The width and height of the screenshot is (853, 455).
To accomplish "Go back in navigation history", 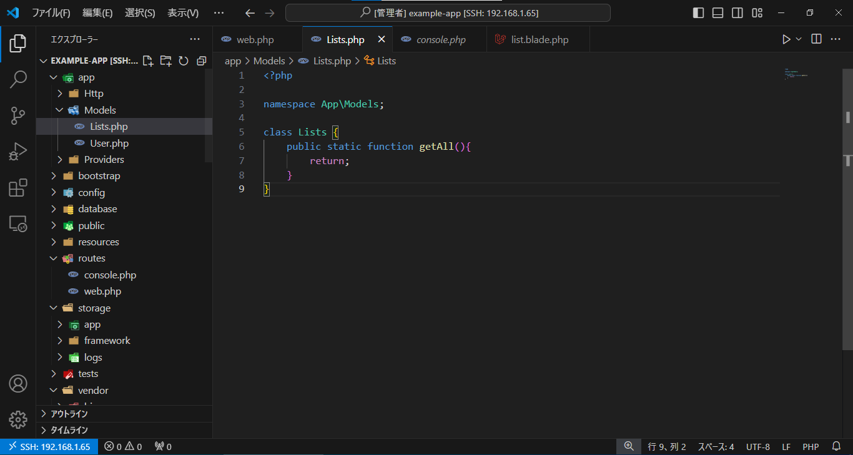I will pyautogui.click(x=250, y=12).
